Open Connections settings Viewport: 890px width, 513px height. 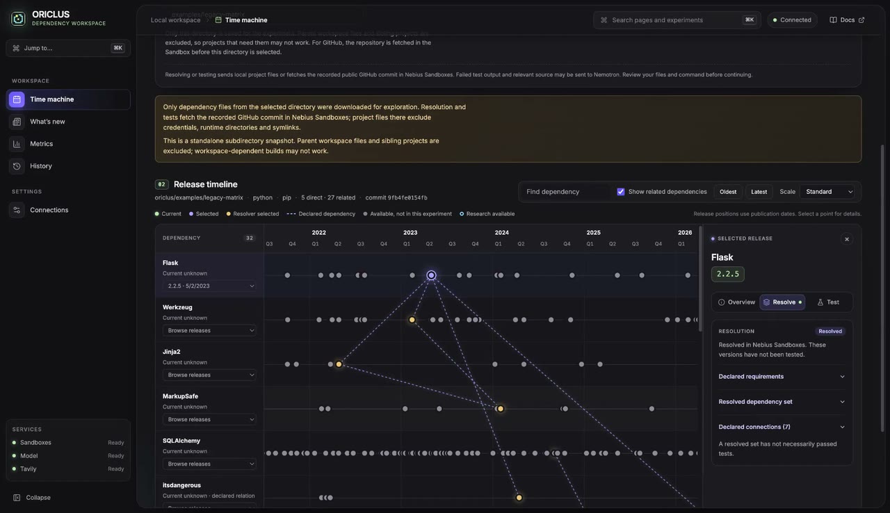[x=68, y=210]
